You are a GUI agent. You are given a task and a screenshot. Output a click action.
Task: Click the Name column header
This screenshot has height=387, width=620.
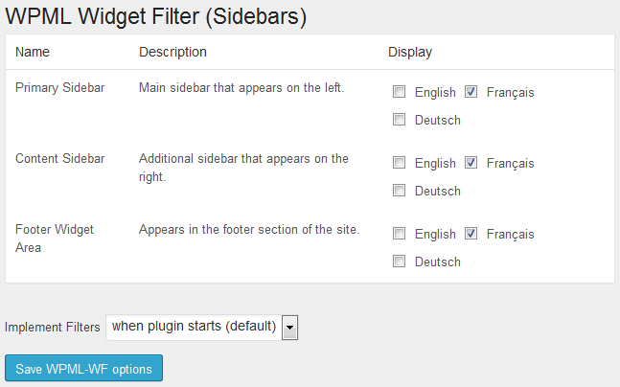coord(33,52)
